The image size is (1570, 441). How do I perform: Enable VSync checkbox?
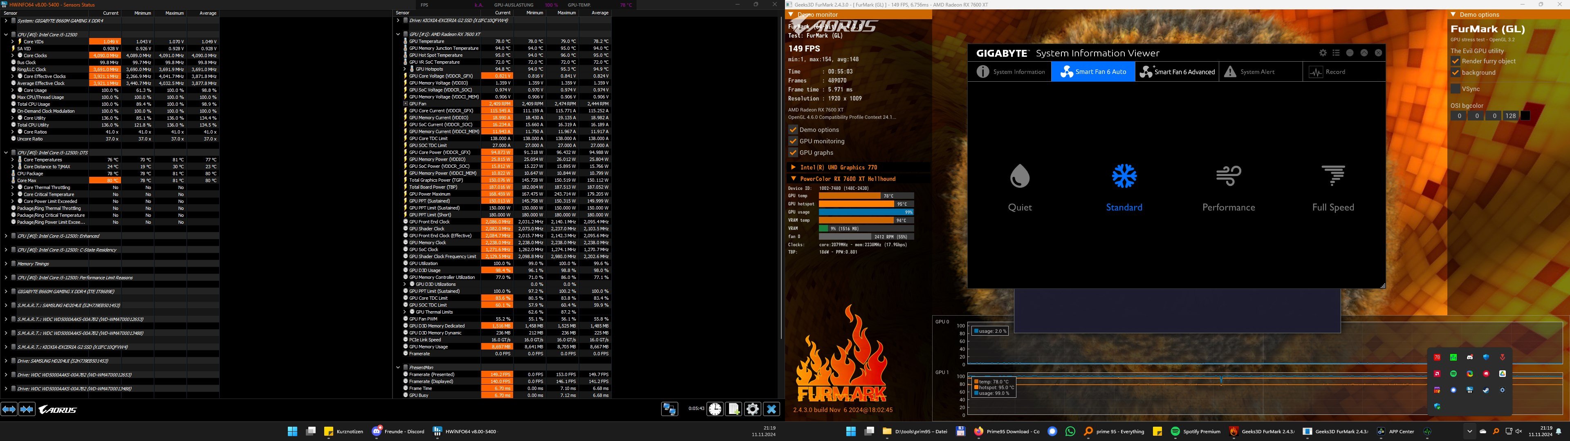coord(1455,89)
